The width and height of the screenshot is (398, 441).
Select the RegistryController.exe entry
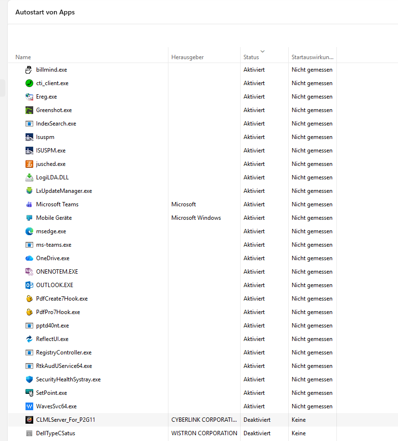pos(64,353)
